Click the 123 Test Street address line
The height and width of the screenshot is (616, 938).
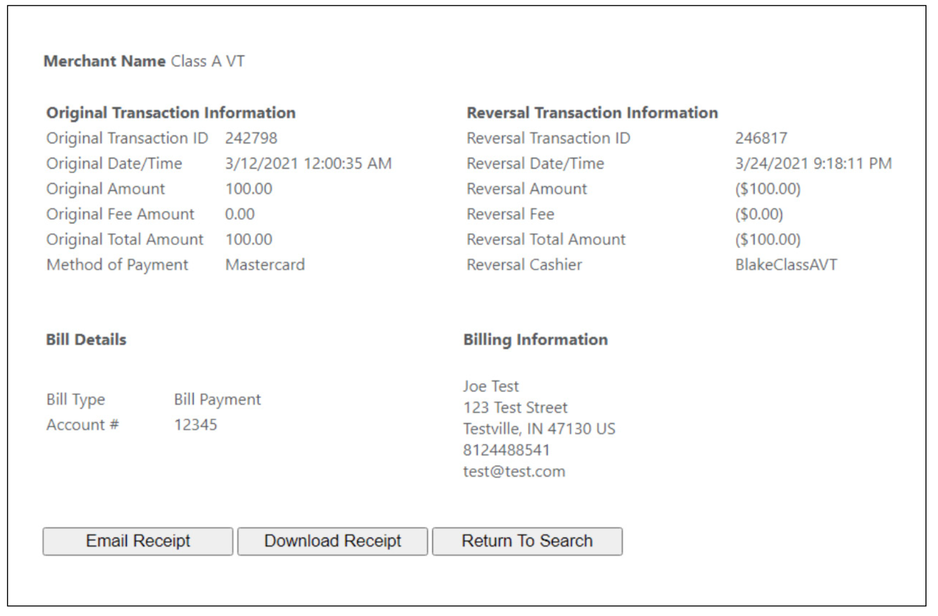[515, 408]
